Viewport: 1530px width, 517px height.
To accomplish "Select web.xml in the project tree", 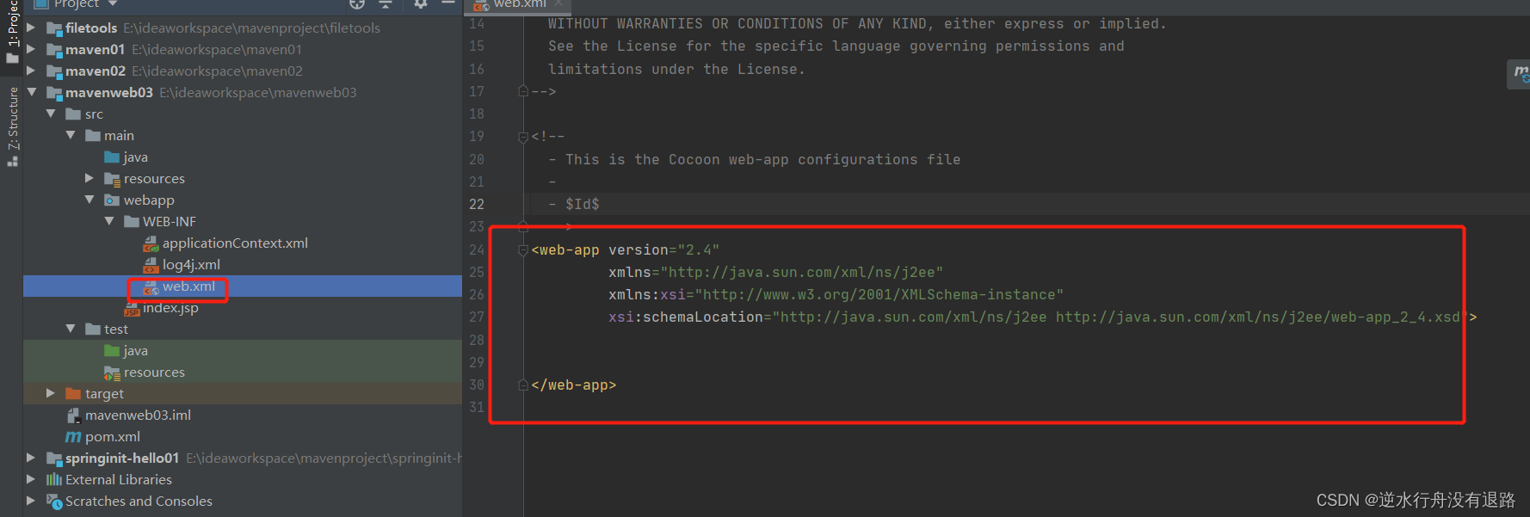I will coord(188,286).
